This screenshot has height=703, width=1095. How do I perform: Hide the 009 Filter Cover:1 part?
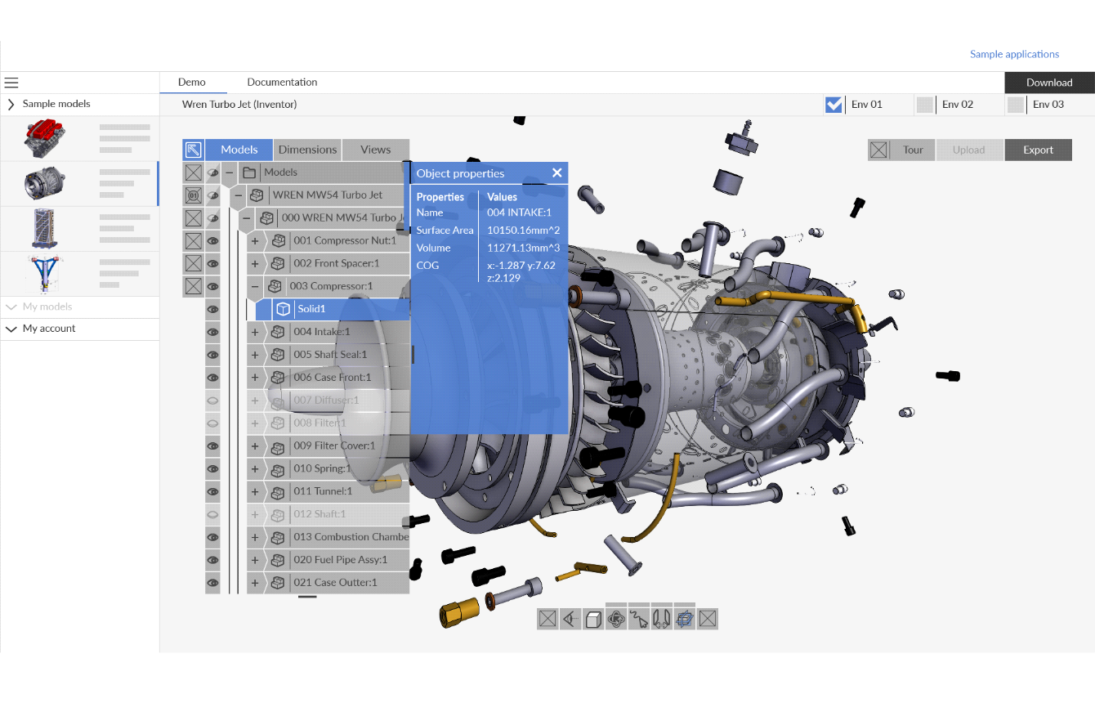click(x=212, y=446)
